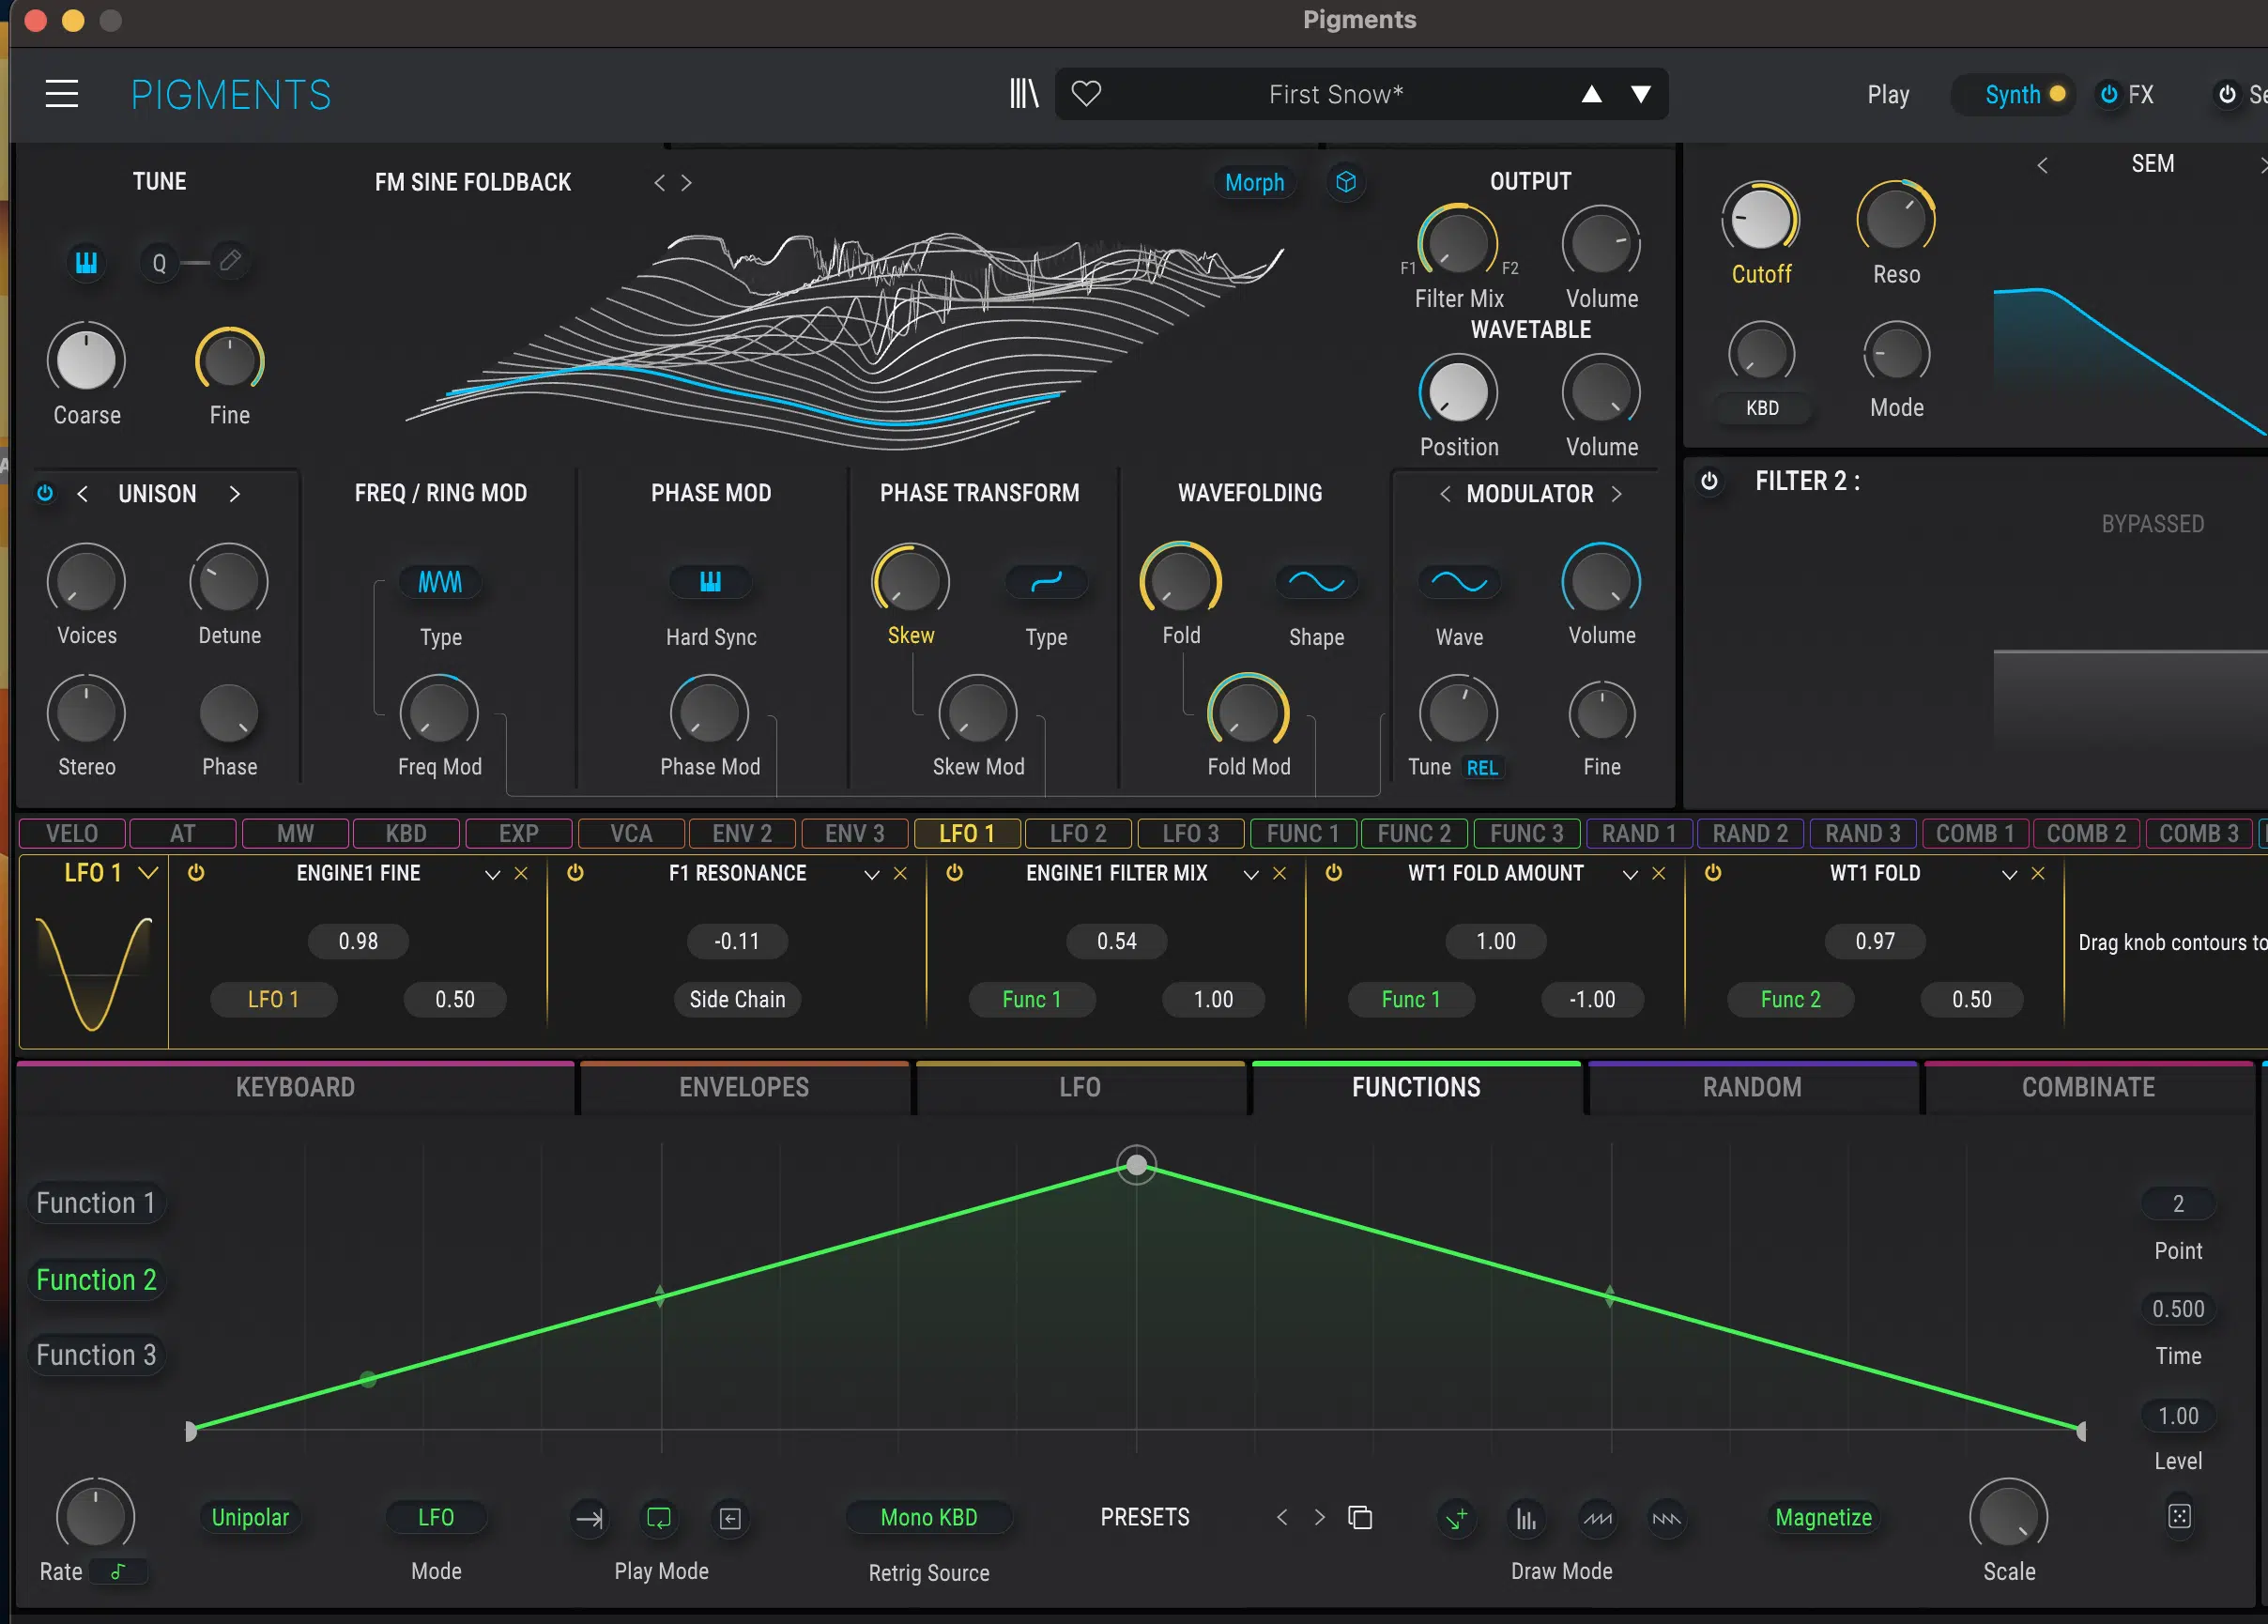Like the preset with heart icon
The image size is (2268, 1624).
(x=1086, y=94)
